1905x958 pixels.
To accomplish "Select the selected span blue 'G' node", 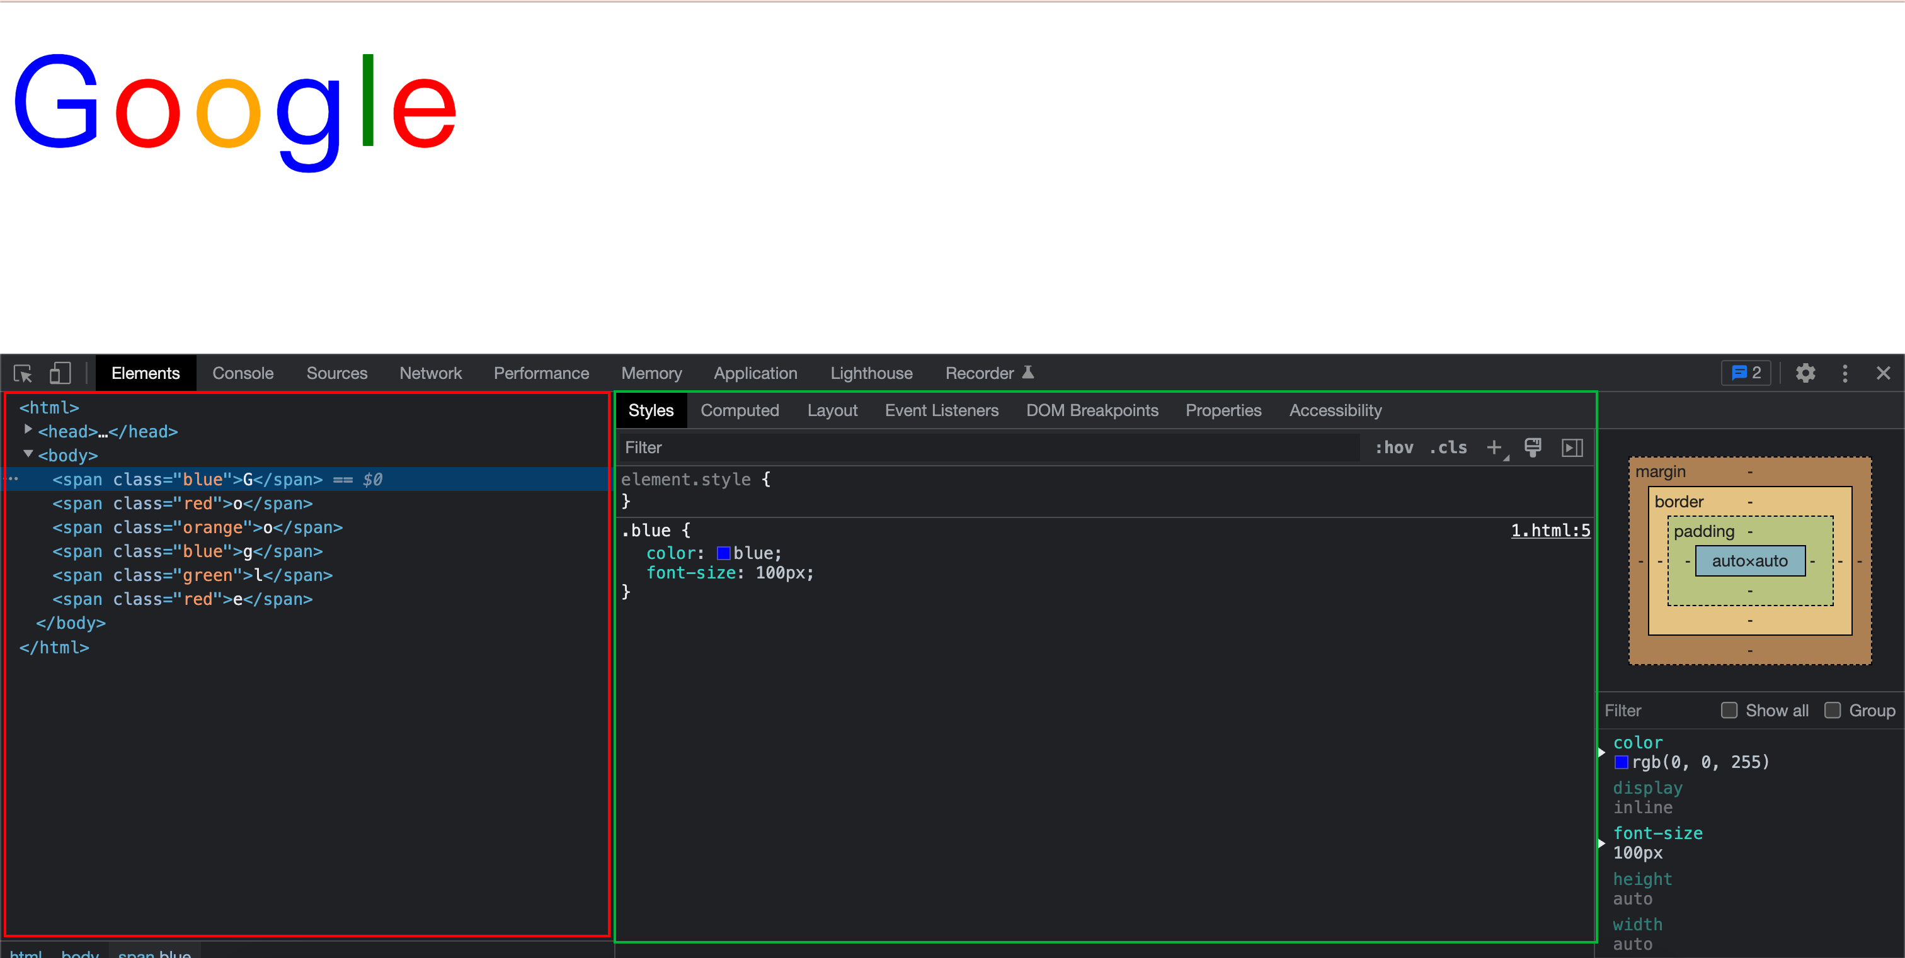I will [307, 480].
